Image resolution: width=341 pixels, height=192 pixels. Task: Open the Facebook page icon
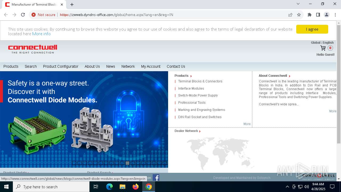point(156,178)
